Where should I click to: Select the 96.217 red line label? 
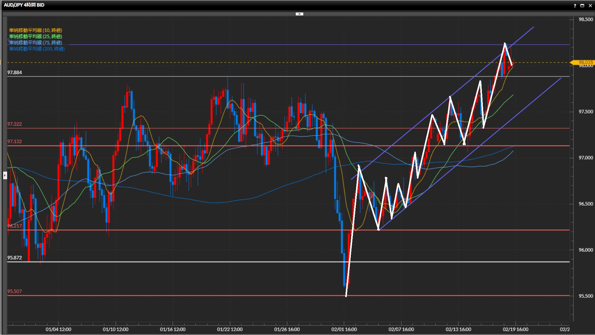pyautogui.click(x=15, y=226)
